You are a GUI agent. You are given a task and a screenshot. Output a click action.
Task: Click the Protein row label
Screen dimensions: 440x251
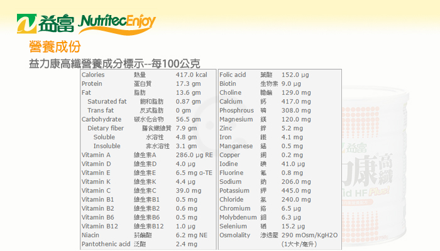[x=92, y=83]
